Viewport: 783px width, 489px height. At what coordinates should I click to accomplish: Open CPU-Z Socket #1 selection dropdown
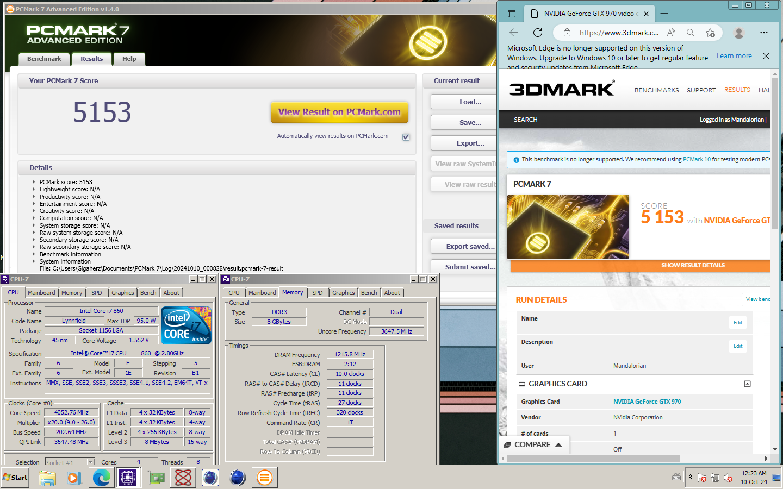[x=70, y=462]
